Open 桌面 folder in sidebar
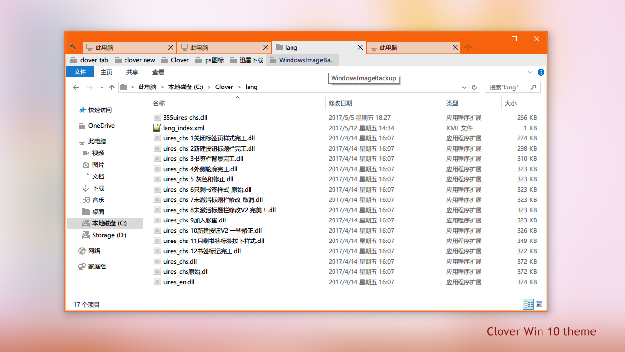The image size is (625, 352). pos(98,212)
